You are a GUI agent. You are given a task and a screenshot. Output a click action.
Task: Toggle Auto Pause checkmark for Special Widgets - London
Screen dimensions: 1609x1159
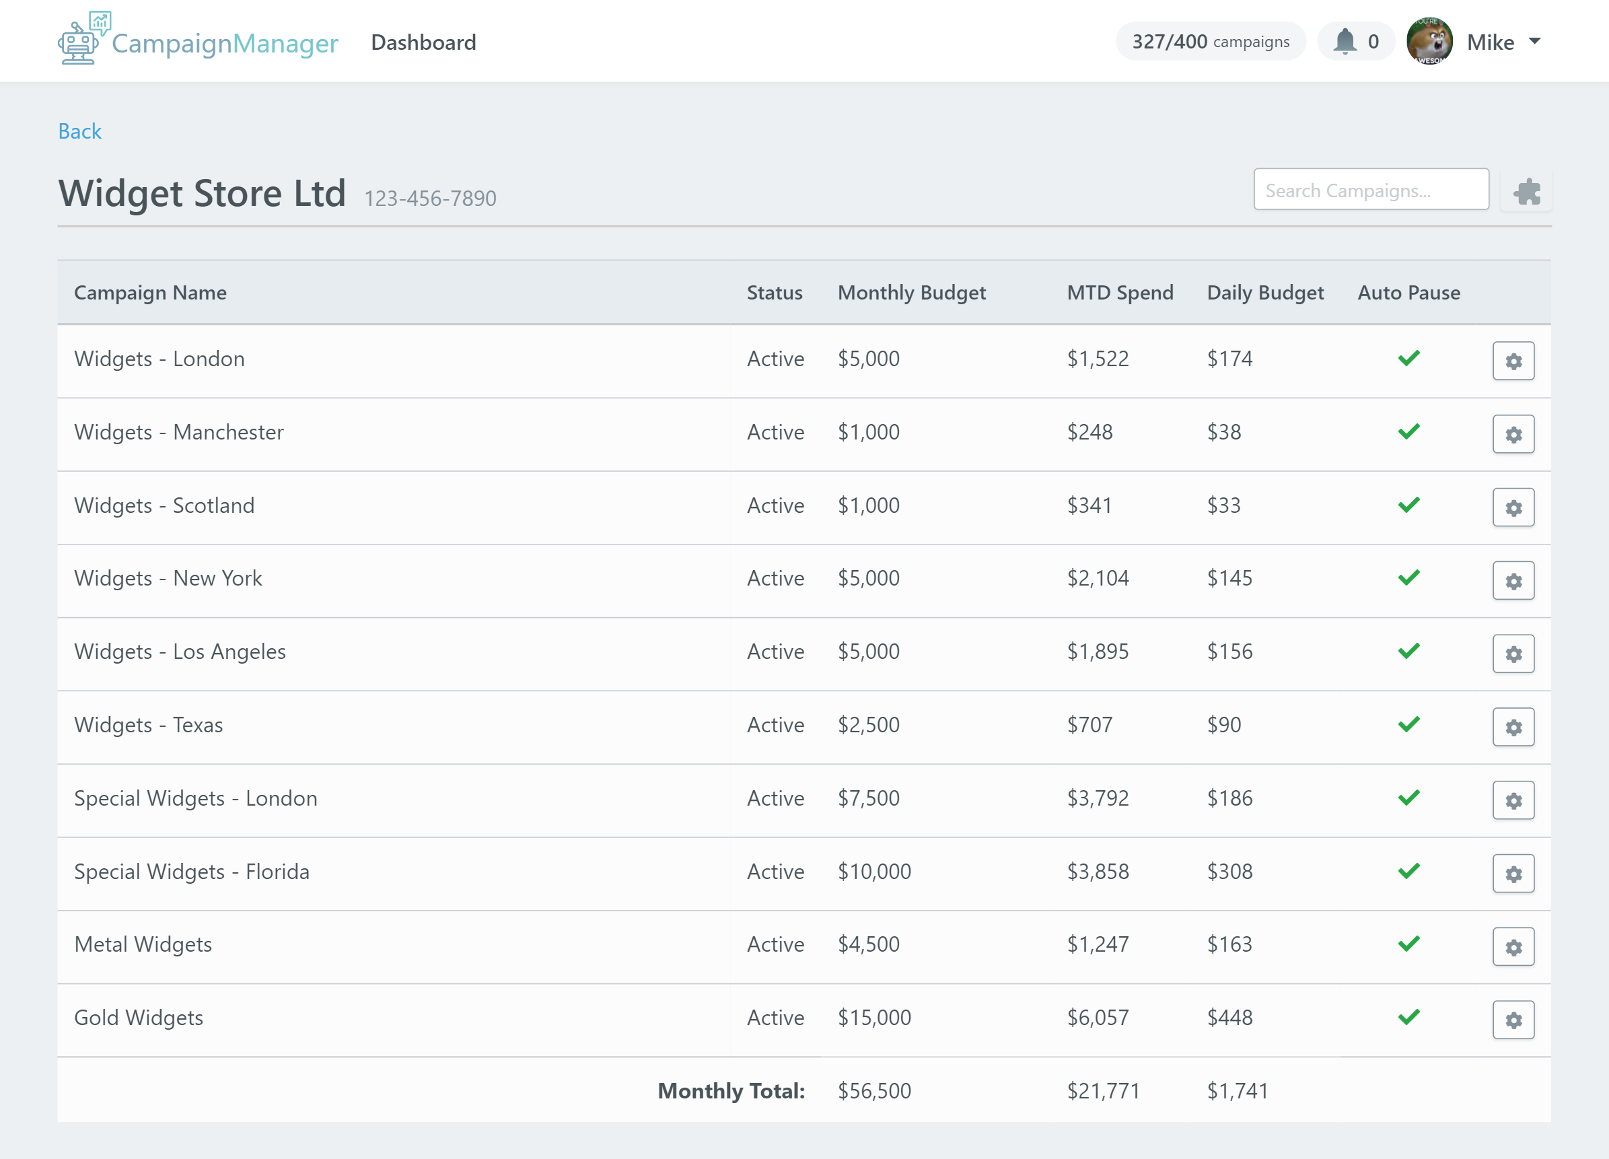point(1409,798)
